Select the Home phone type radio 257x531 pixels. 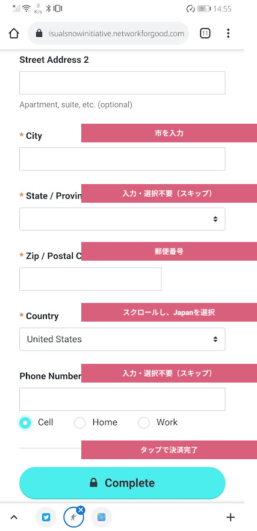[x=79, y=422]
